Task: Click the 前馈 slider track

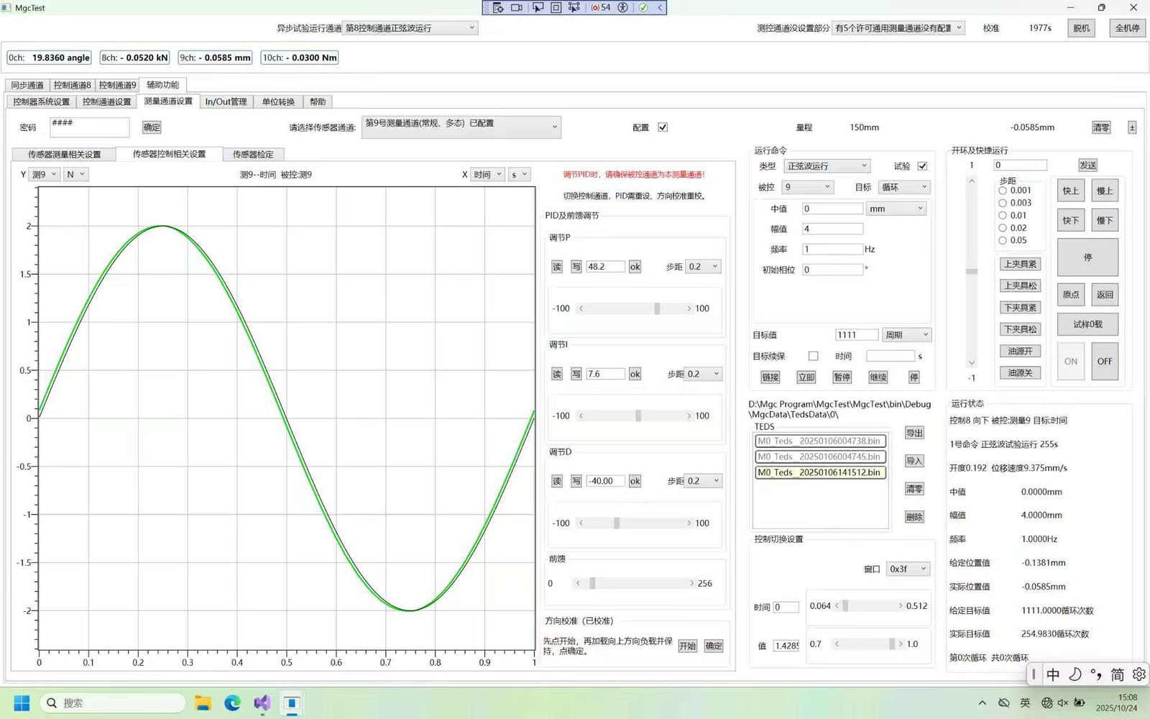Action: pyautogui.click(x=634, y=583)
